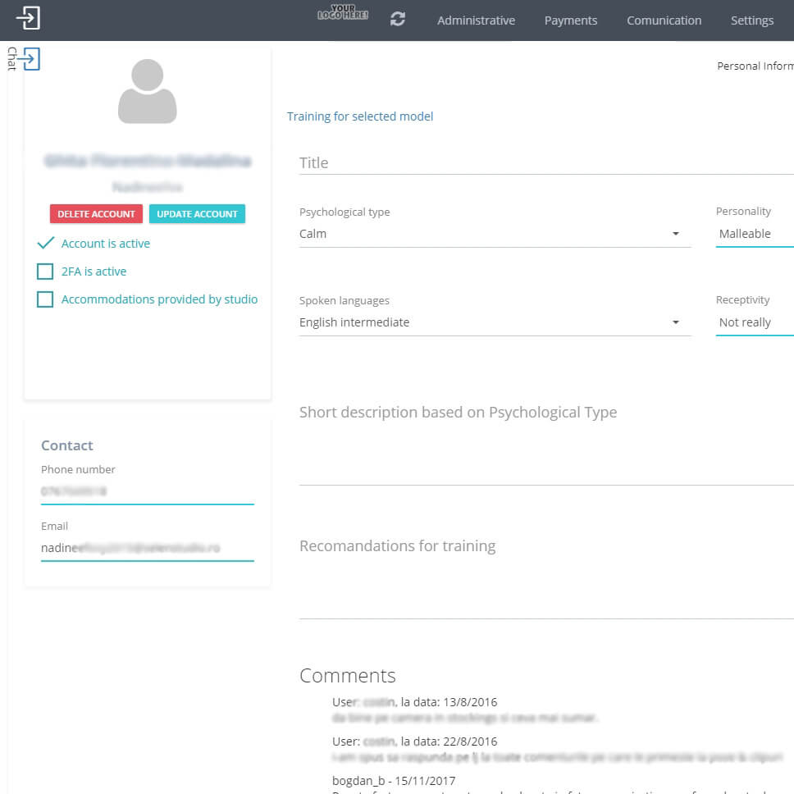Click the user avatar placeholder image
794x794 pixels.
148,91
